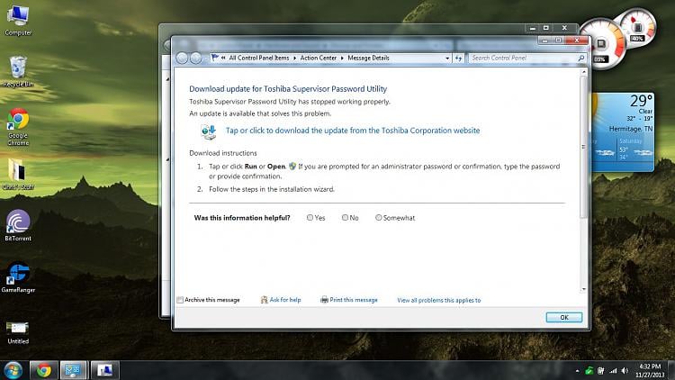Click Print this message link
Image resolution: width=675 pixels, height=380 pixels.
point(354,300)
